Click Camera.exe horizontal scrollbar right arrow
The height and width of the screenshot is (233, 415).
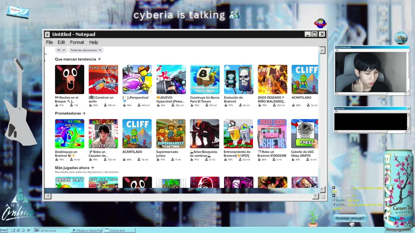click(405, 94)
